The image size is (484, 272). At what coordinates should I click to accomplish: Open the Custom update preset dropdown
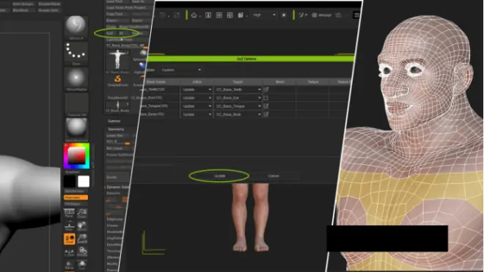tap(181, 70)
